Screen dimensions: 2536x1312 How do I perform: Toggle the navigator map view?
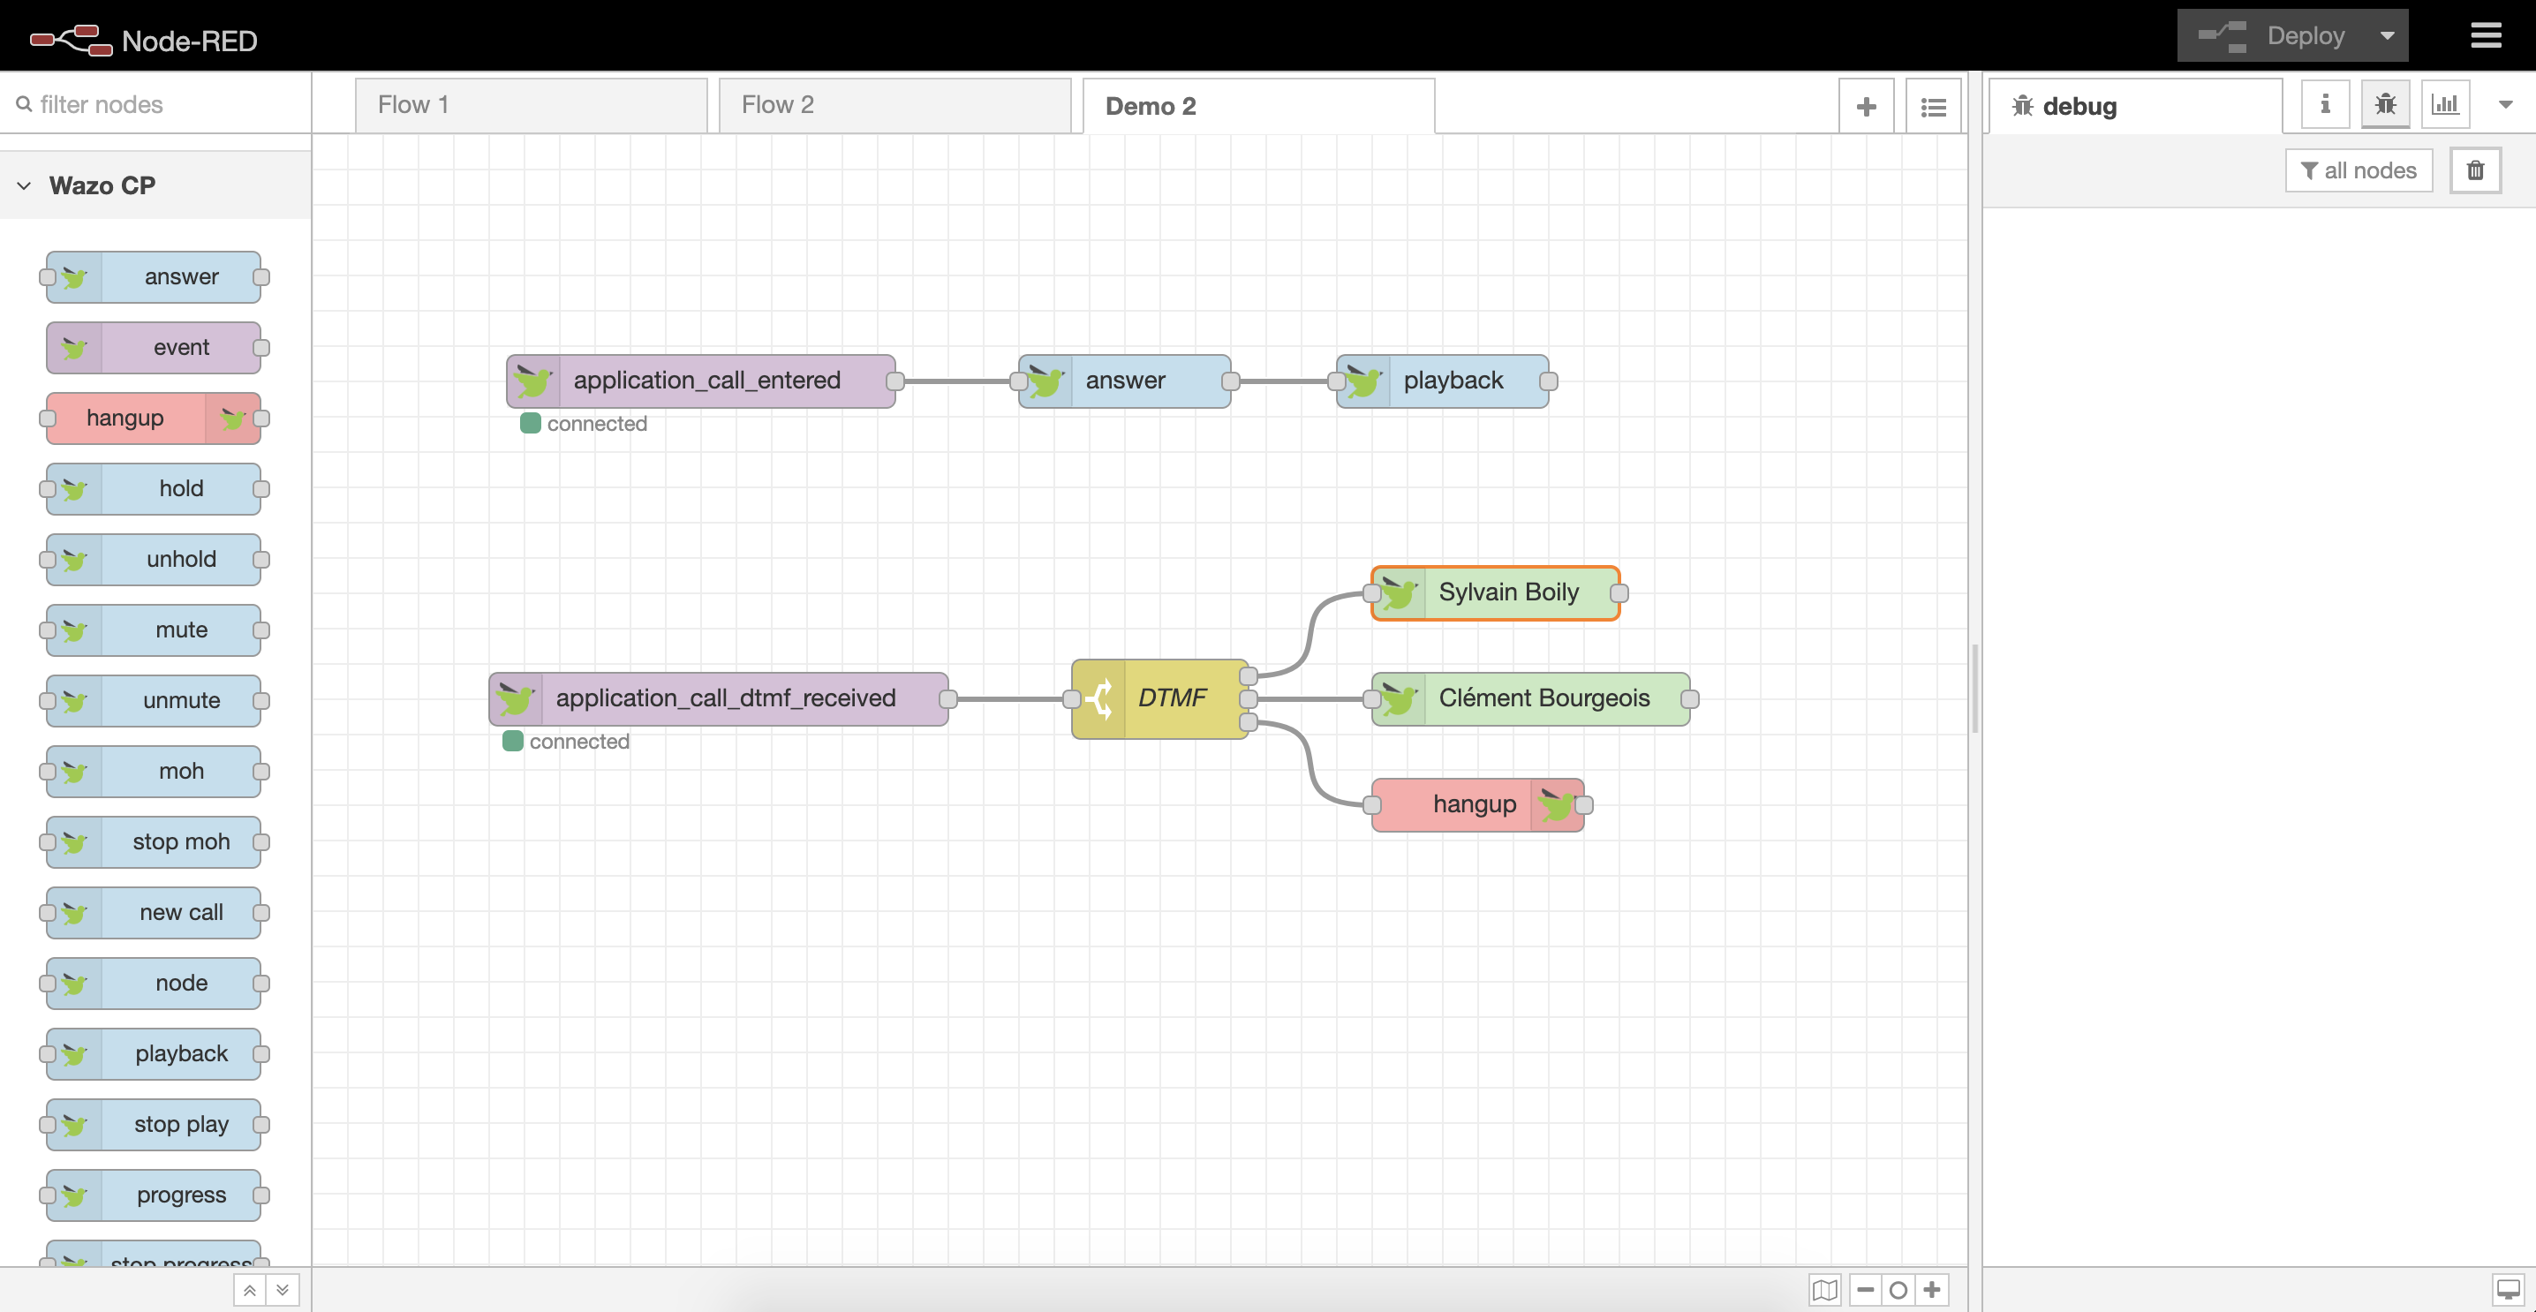(1824, 1289)
